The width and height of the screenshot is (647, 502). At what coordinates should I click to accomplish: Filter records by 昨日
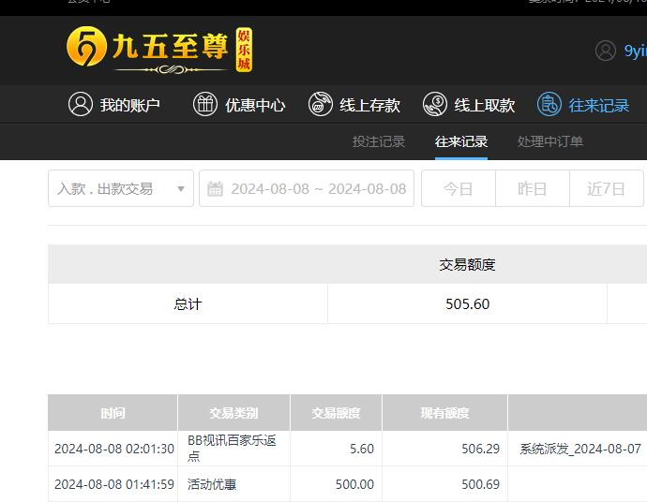tap(533, 188)
